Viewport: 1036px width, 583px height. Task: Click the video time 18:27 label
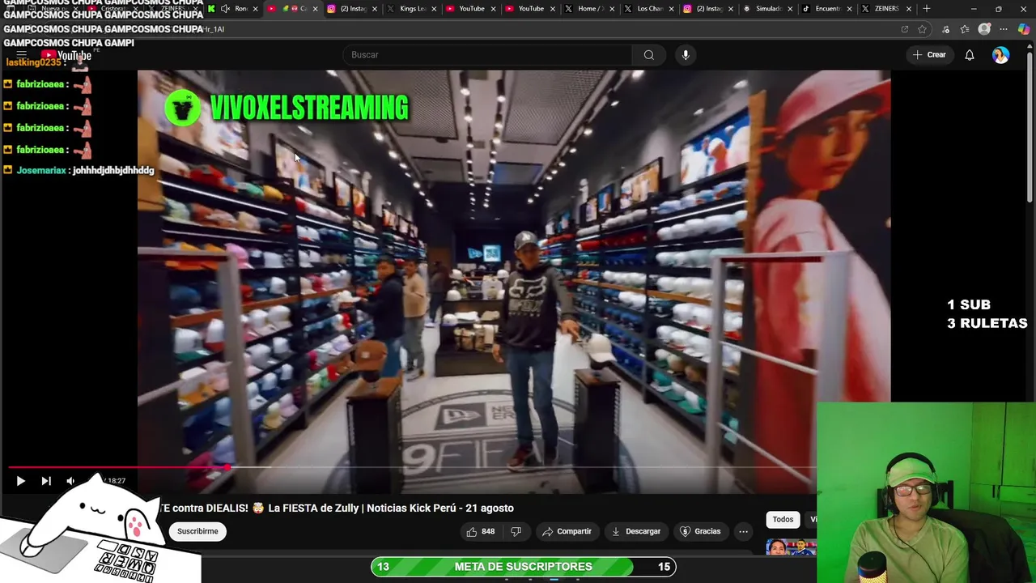coord(115,481)
